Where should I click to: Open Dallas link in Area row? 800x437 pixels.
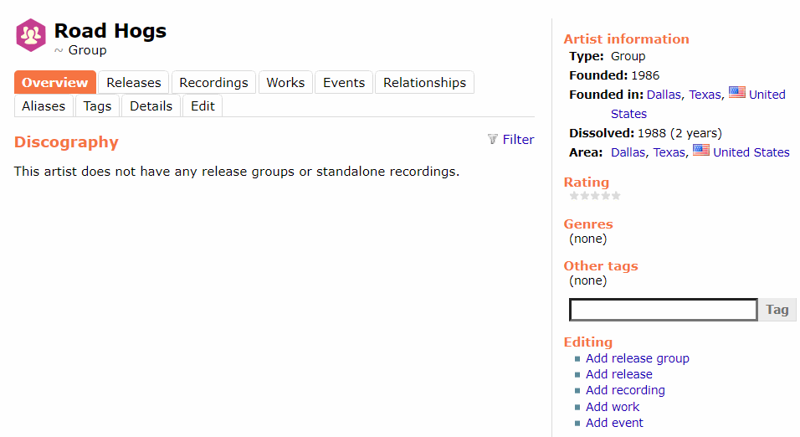(x=628, y=152)
